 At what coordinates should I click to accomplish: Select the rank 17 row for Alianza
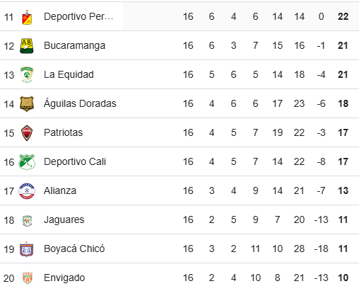pos(179,190)
